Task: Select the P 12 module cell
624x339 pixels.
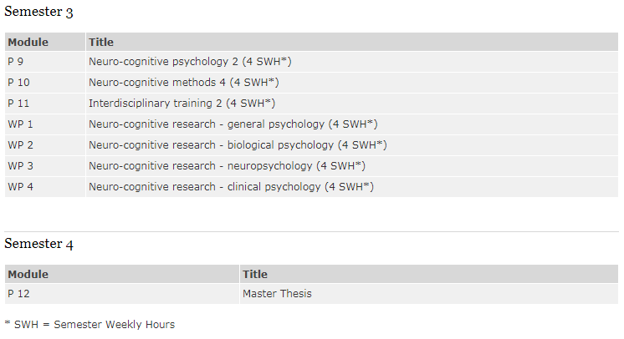Action: coord(18,294)
